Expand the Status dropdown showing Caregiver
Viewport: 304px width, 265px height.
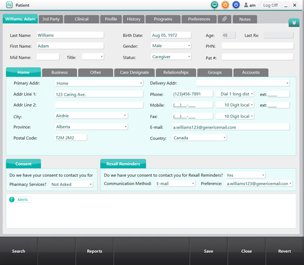coord(171,57)
